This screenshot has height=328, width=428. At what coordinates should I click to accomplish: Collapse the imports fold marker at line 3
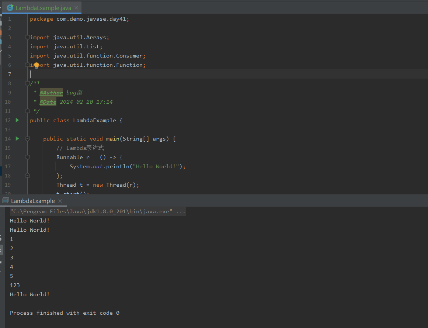tap(27, 37)
